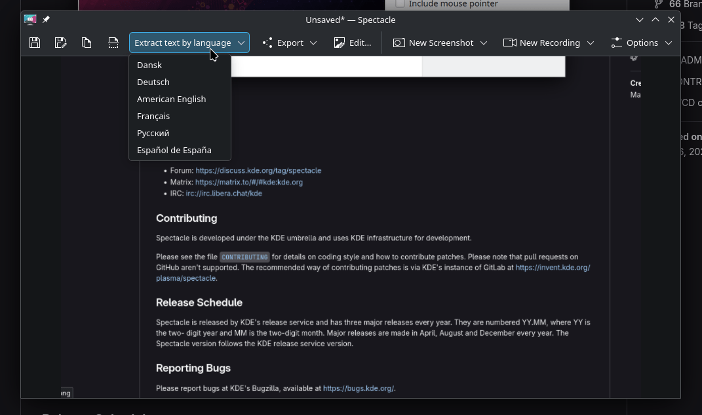The image size is (702, 415).
Task: Open the Options menu
Action: 641,43
